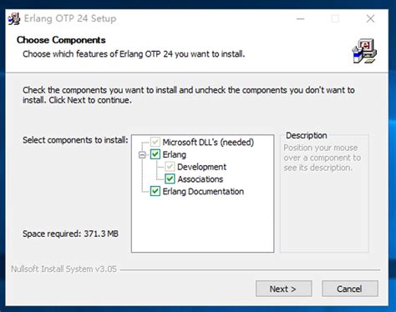Select the Erlang tree item label
The height and width of the screenshot is (312, 396).
[175, 154]
